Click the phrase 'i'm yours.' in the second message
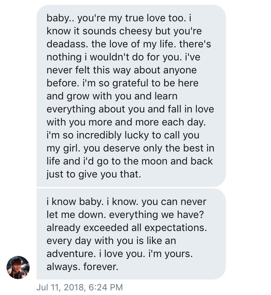 tap(171, 254)
